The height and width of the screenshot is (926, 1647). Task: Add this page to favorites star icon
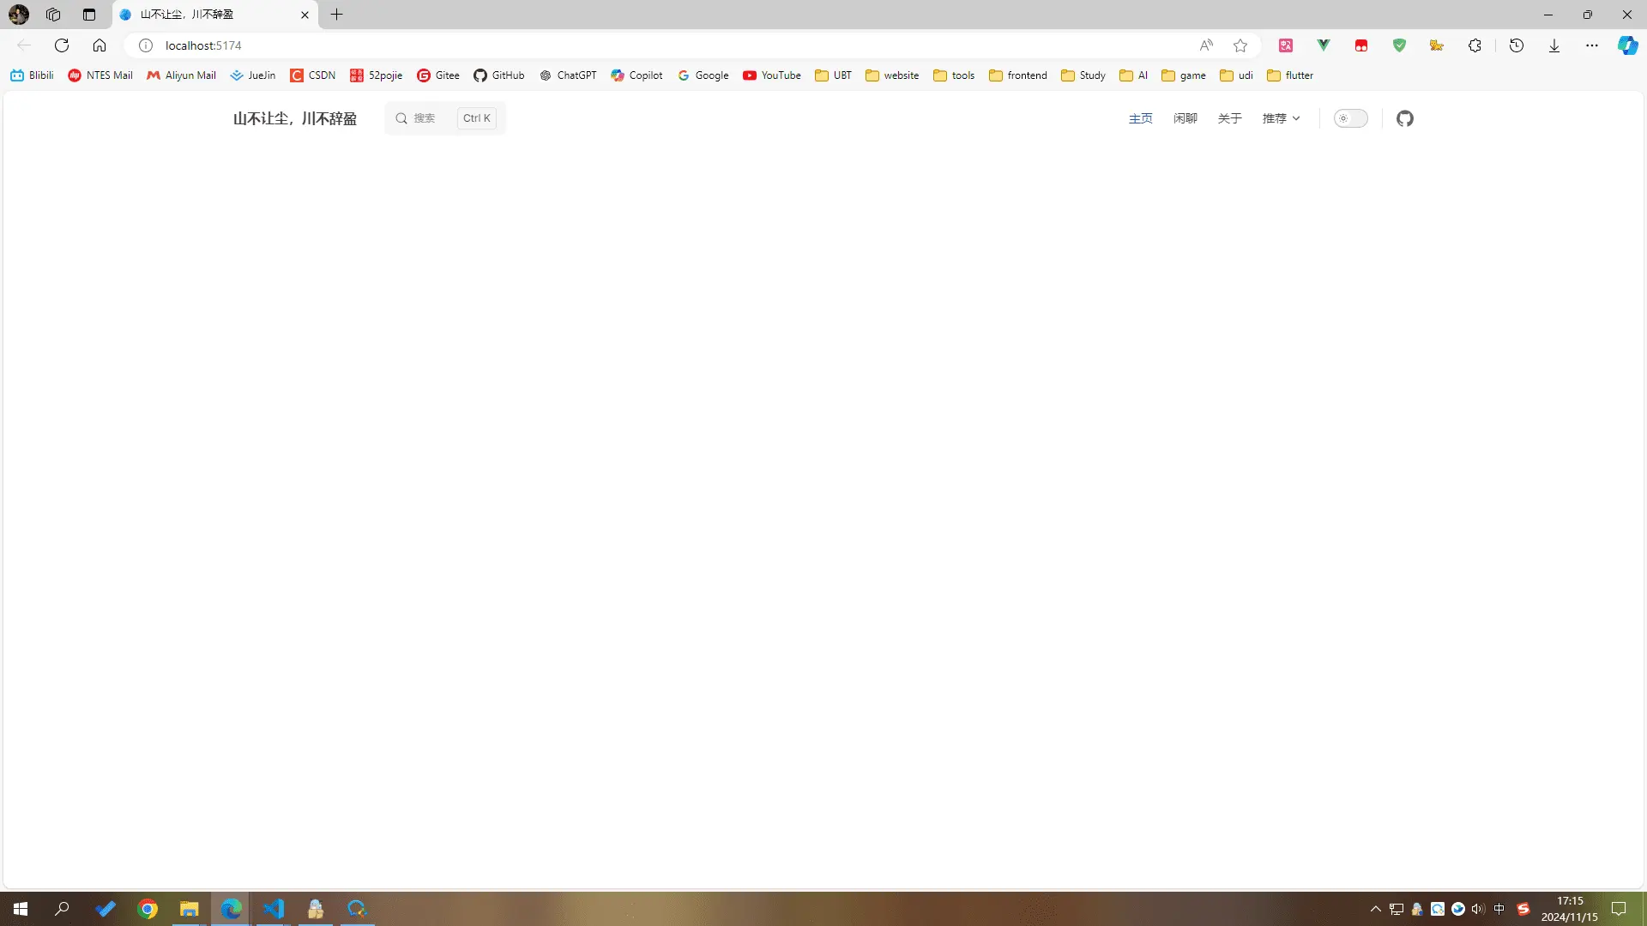[x=1240, y=45]
